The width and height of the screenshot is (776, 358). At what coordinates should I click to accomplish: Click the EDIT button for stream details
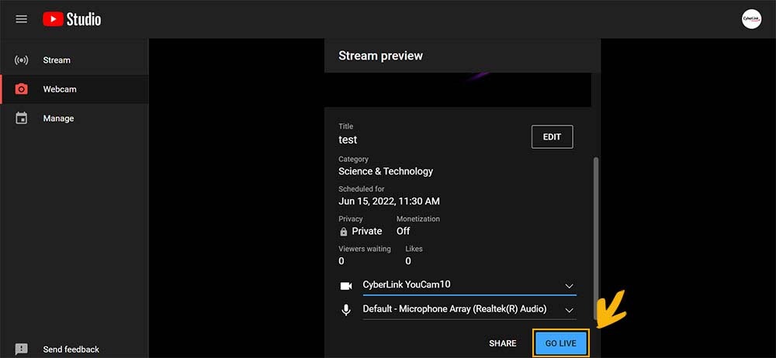pyautogui.click(x=553, y=137)
